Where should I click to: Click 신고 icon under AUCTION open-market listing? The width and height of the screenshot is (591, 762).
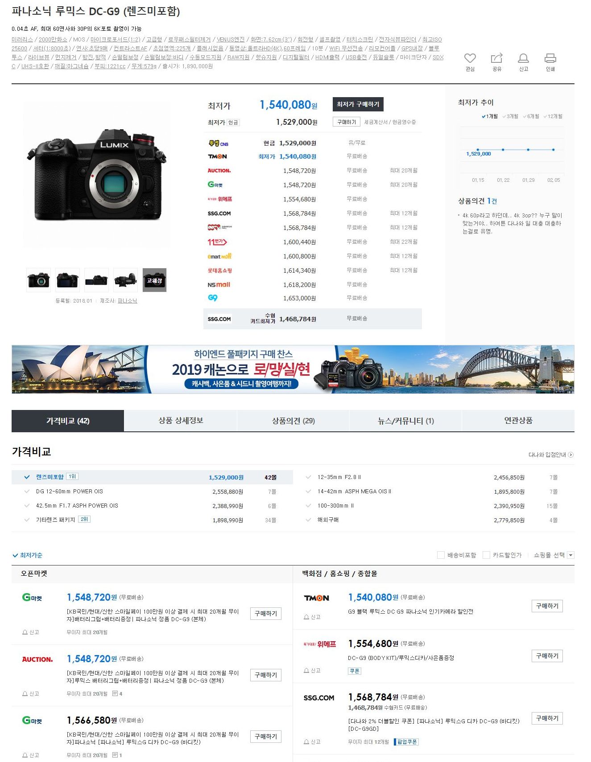pos(31,694)
